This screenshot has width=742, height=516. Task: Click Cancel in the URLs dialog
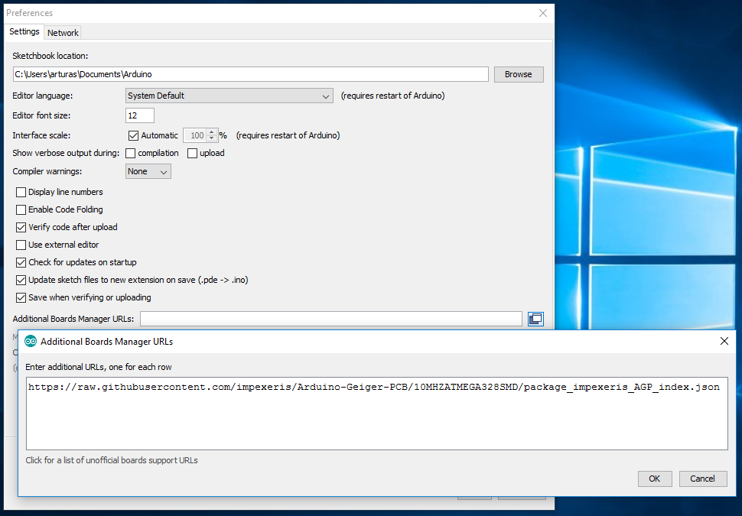702,479
